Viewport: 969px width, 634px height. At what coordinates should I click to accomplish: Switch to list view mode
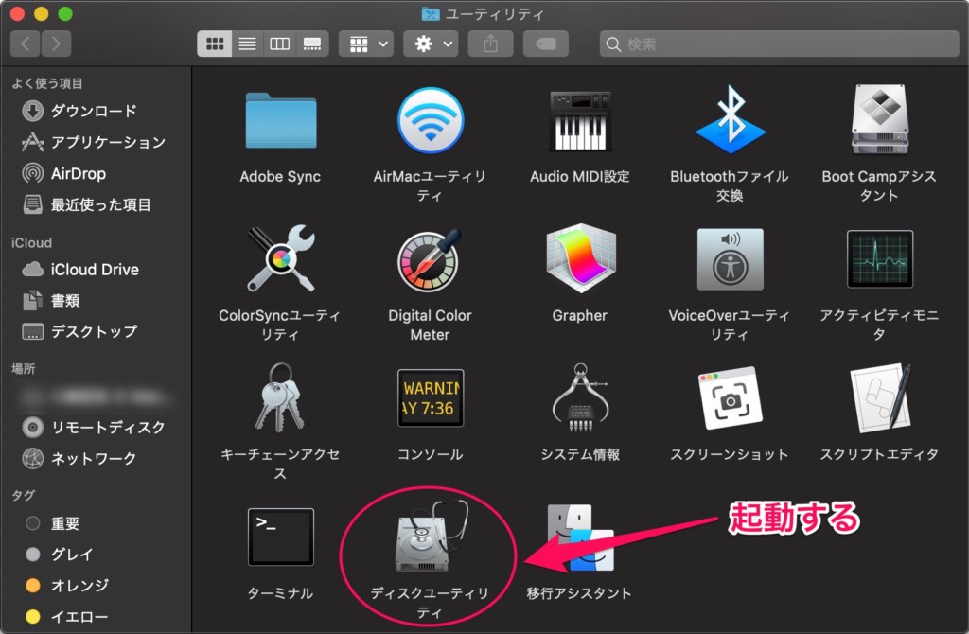pyautogui.click(x=247, y=44)
